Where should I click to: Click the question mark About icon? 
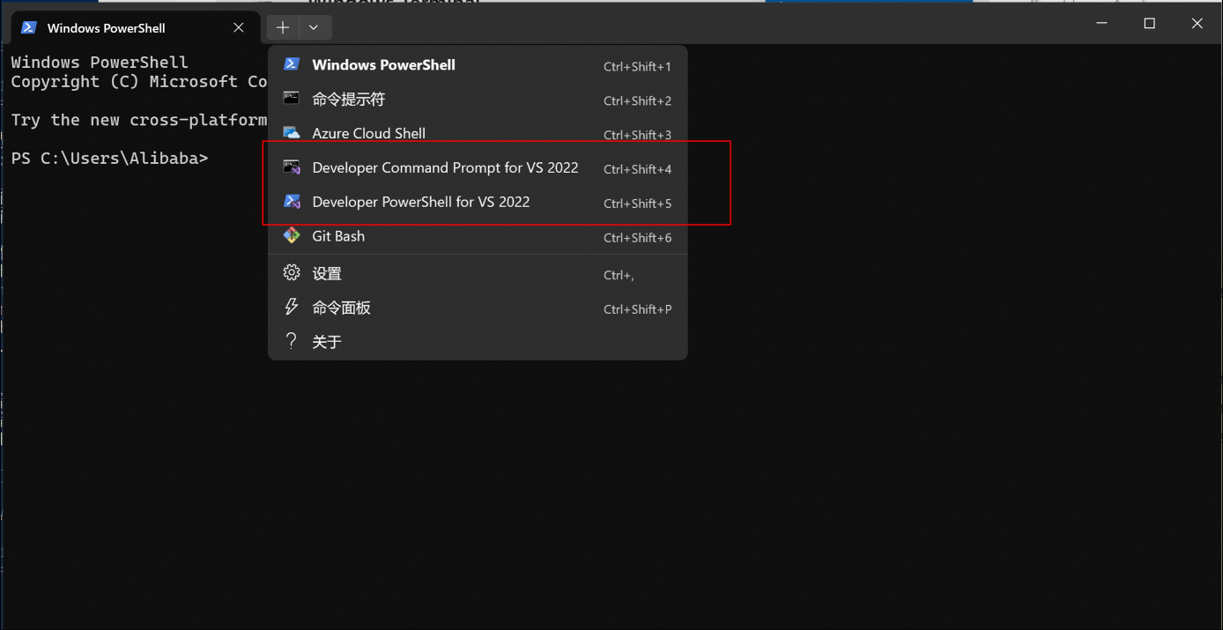[292, 340]
